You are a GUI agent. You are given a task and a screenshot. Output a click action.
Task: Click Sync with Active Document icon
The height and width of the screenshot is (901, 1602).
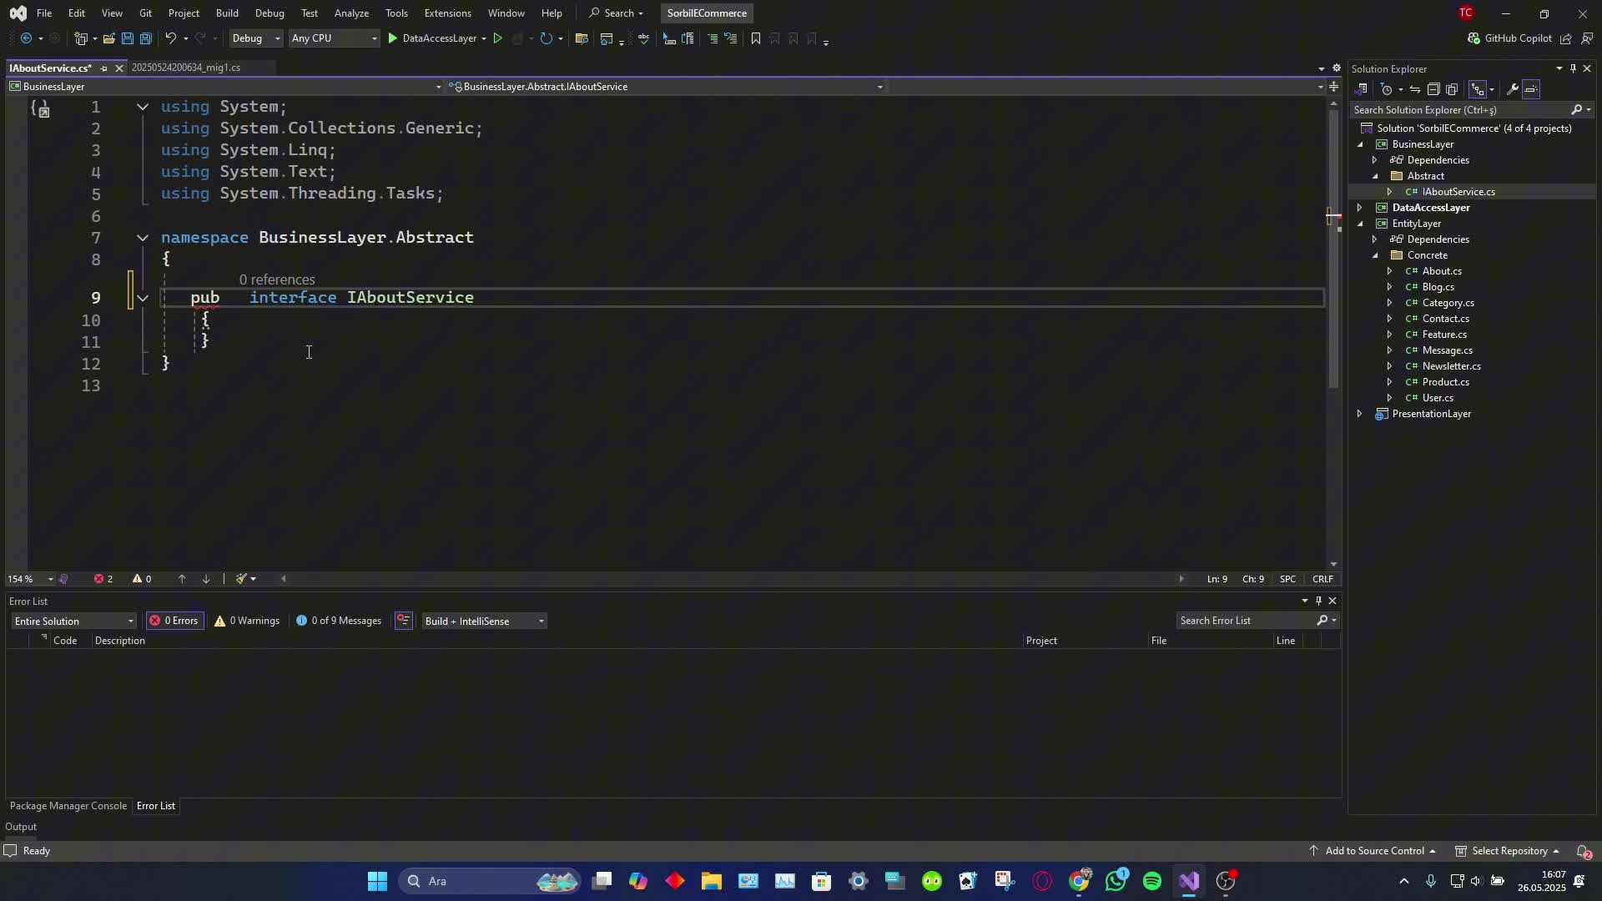pyautogui.click(x=1415, y=89)
